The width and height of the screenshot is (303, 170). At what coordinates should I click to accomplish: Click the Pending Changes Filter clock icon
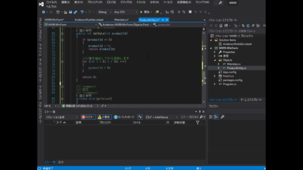pos(236,25)
